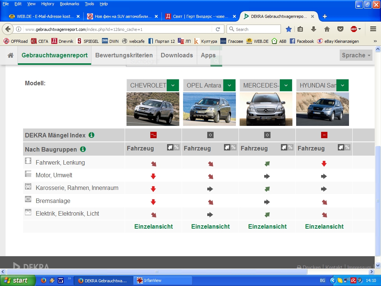The image size is (381, 286).
Task: Open info icon next to DEKRA Mängel Index
Action: point(92,135)
